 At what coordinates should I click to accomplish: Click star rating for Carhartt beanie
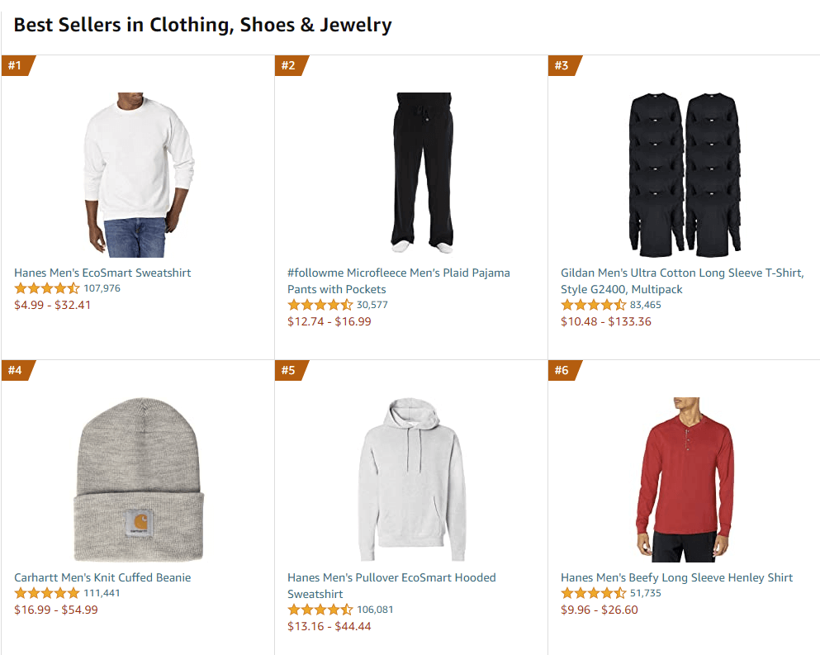point(47,593)
